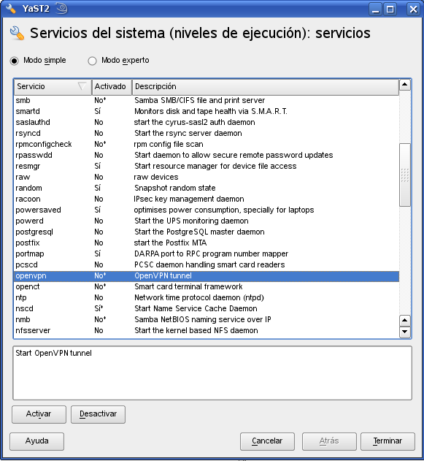The height and width of the screenshot is (461, 424).
Task: Click 'Smart card terminal framework' description
Action: point(188,286)
